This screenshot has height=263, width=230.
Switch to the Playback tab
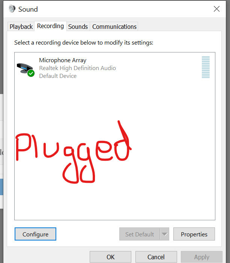pyautogui.click(x=21, y=27)
